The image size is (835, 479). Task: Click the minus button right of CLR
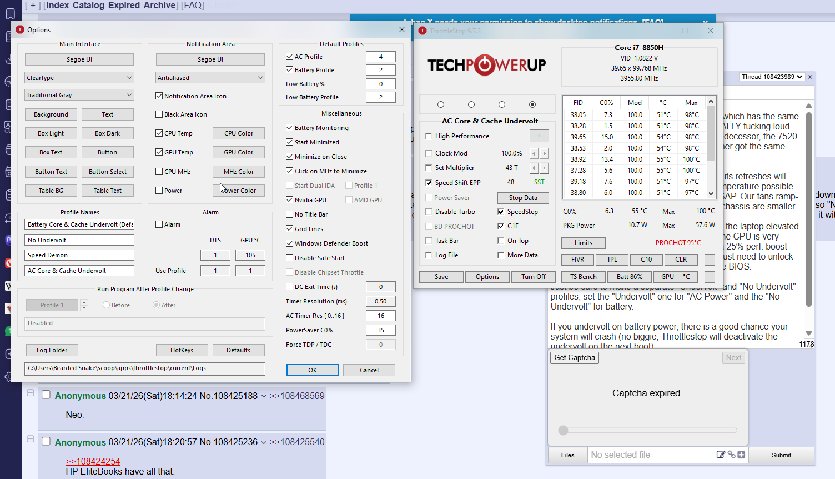pos(710,260)
